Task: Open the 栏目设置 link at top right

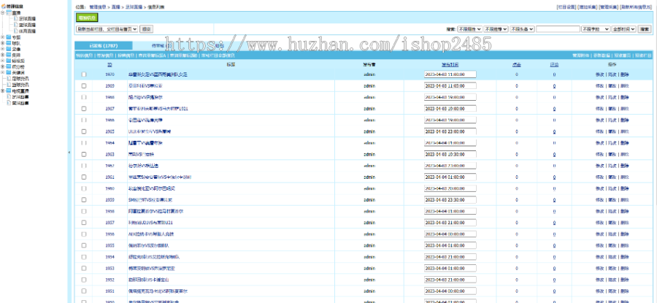Action: [x=566, y=7]
